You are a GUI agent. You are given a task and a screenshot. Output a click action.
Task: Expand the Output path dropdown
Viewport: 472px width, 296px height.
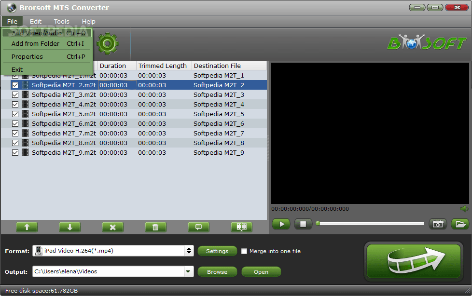pos(188,271)
